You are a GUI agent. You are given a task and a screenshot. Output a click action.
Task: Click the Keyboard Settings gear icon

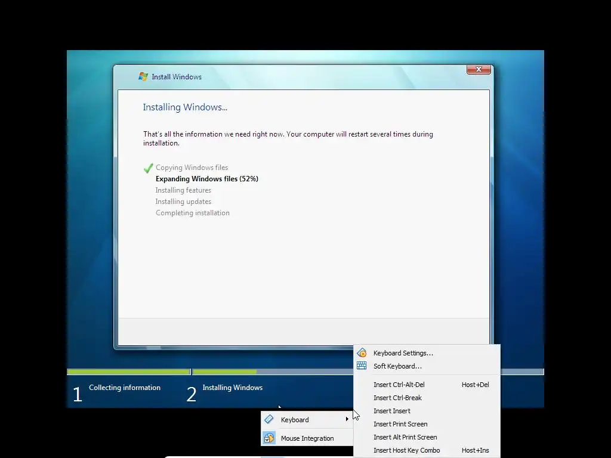(362, 353)
